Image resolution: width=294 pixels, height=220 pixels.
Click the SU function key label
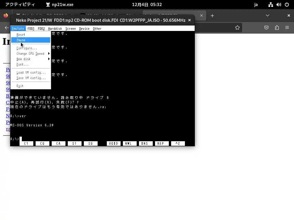(90, 144)
